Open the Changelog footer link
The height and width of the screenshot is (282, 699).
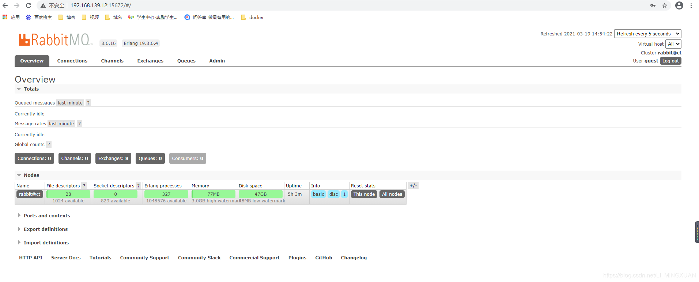click(x=354, y=258)
